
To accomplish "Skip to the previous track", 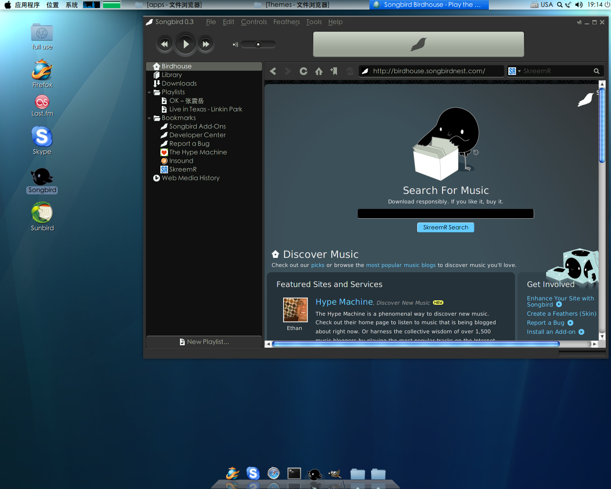I will (164, 44).
